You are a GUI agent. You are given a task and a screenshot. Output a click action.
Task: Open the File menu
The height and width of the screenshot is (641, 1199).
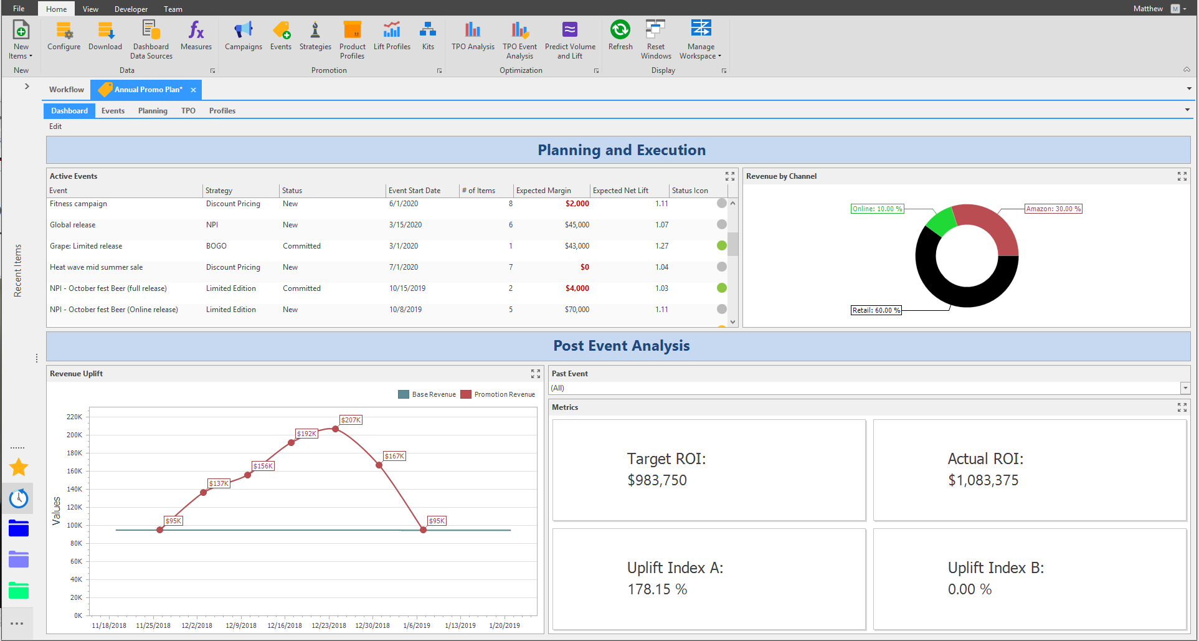pyautogui.click(x=19, y=8)
